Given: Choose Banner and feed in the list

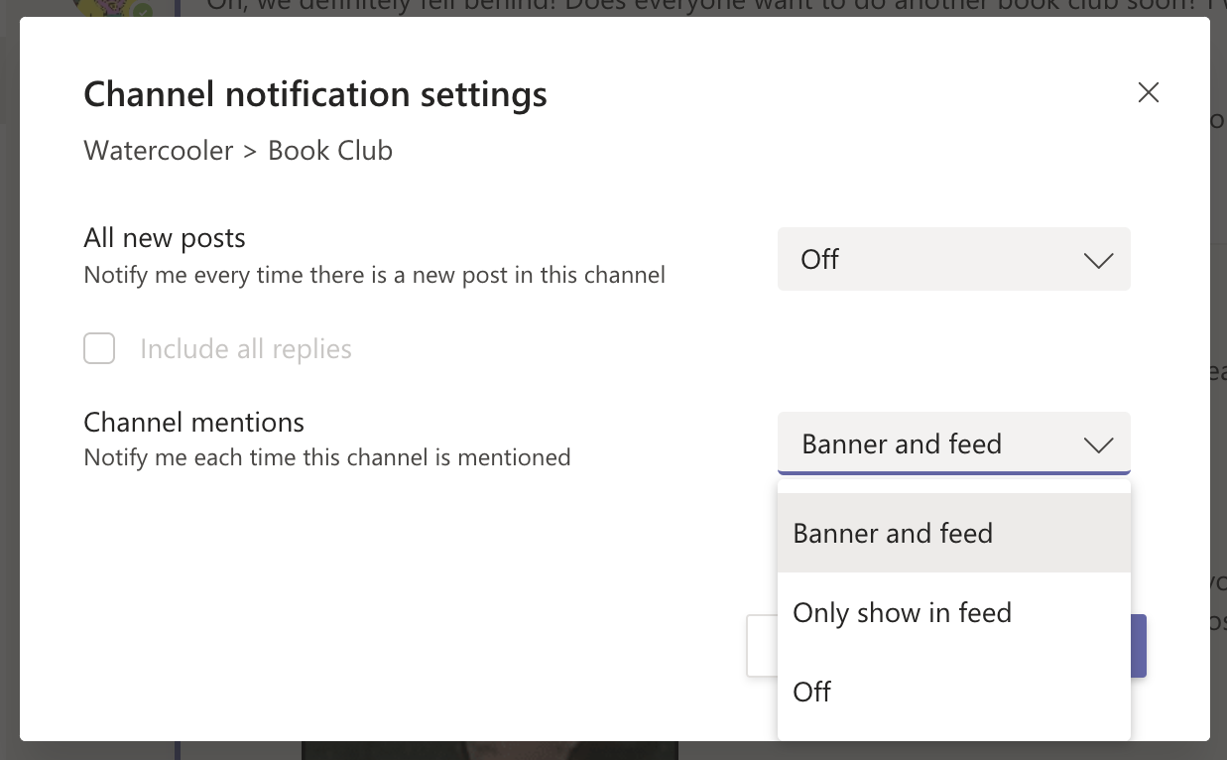Looking at the screenshot, I should click(x=953, y=533).
